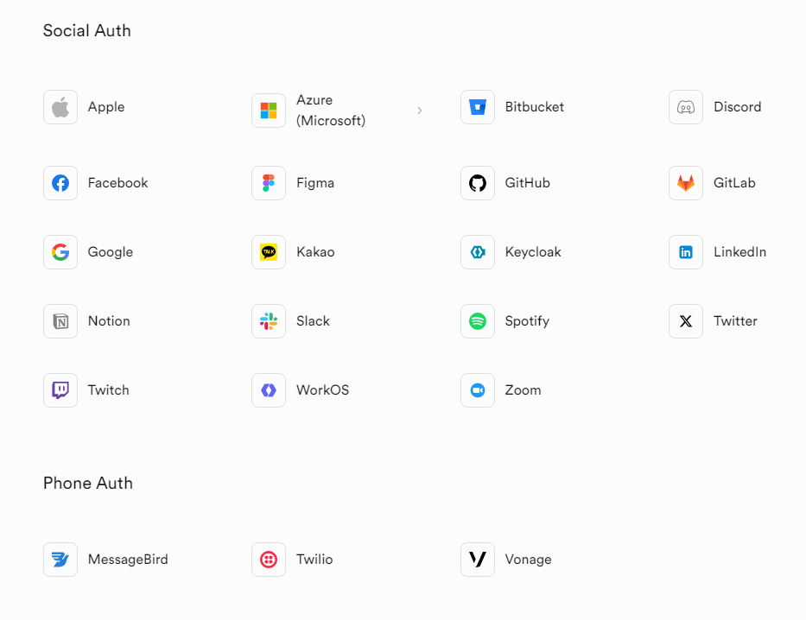Click the GitHub octocat icon
The image size is (806, 620).
(x=478, y=183)
